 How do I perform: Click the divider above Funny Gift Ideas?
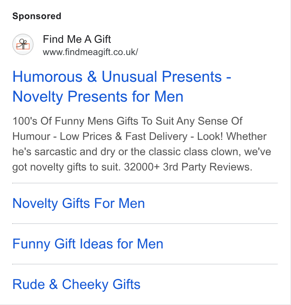pyautogui.click(x=145, y=224)
